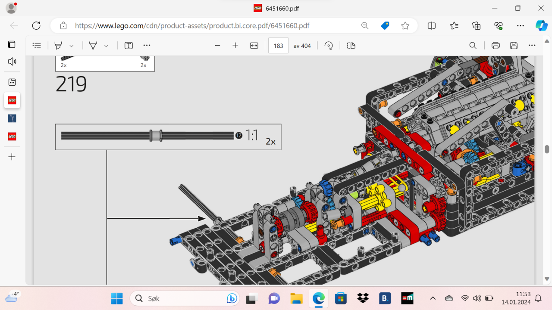The image size is (552, 310).
Task: Rotate the PDF page
Action: (329, 46)
